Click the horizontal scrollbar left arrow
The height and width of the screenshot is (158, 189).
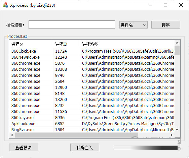(x=12, y=135)
